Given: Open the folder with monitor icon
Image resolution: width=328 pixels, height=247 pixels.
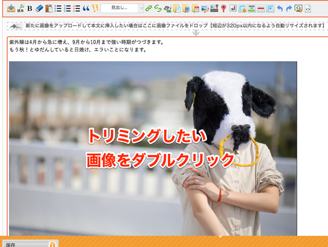Looking at the screenshot, I should [x=186, y=9].
